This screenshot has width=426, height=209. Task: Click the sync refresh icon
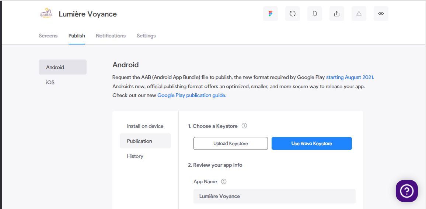point(292,14)
